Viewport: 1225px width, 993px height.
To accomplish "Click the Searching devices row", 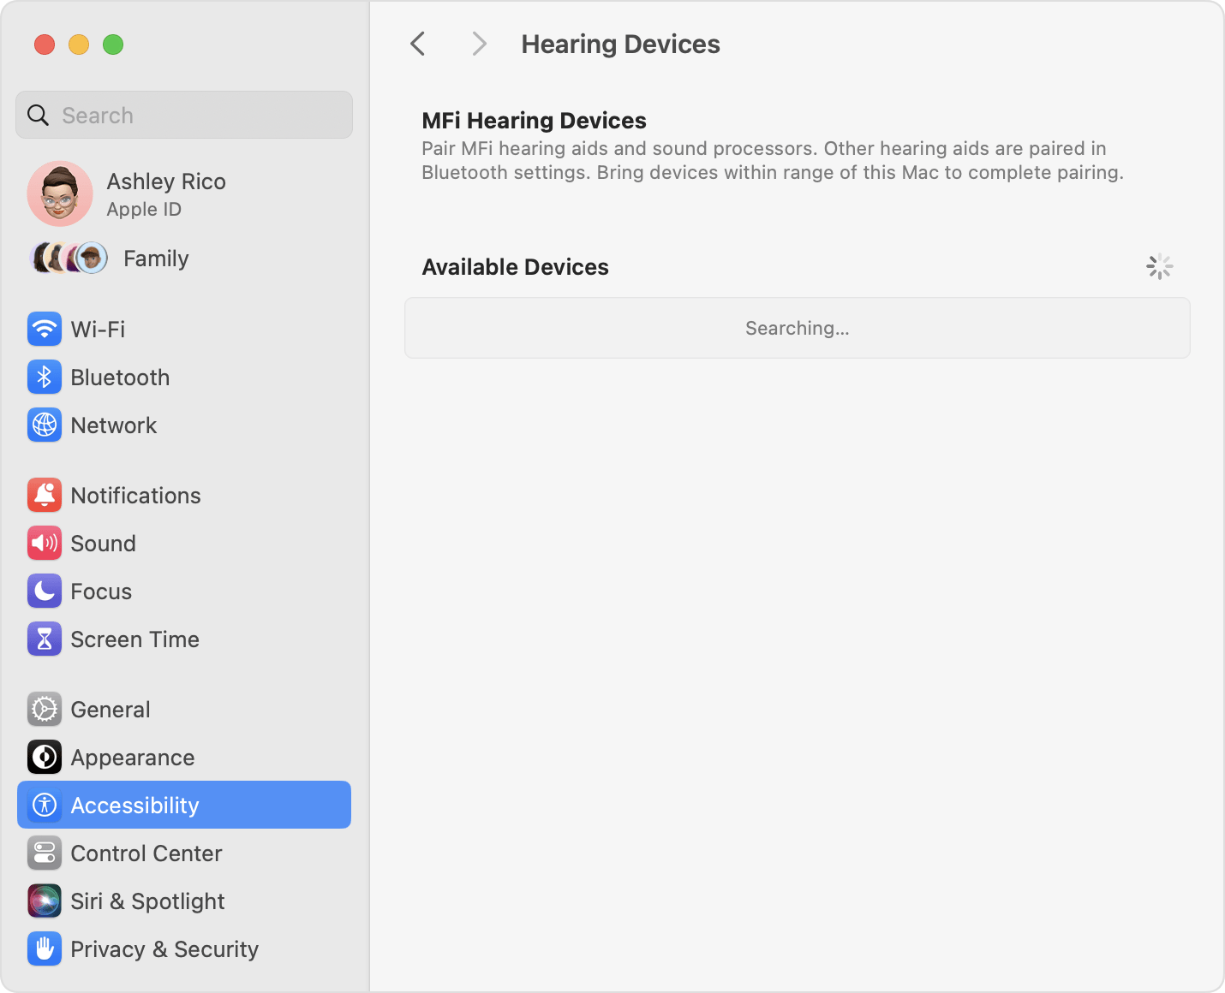I will coord(797,328).
